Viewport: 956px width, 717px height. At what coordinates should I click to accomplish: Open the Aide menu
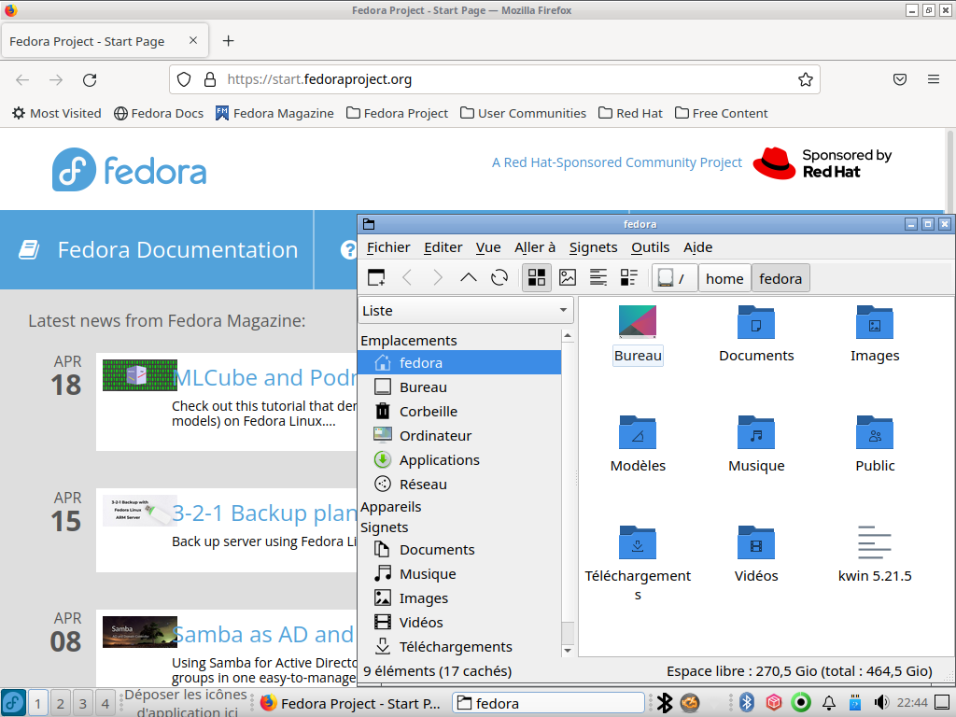click(697, 247)
